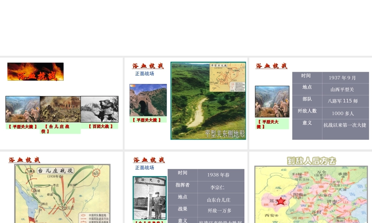Click 地点 cell beside 山西平型关
372x223 pixels.
(307, 89)
